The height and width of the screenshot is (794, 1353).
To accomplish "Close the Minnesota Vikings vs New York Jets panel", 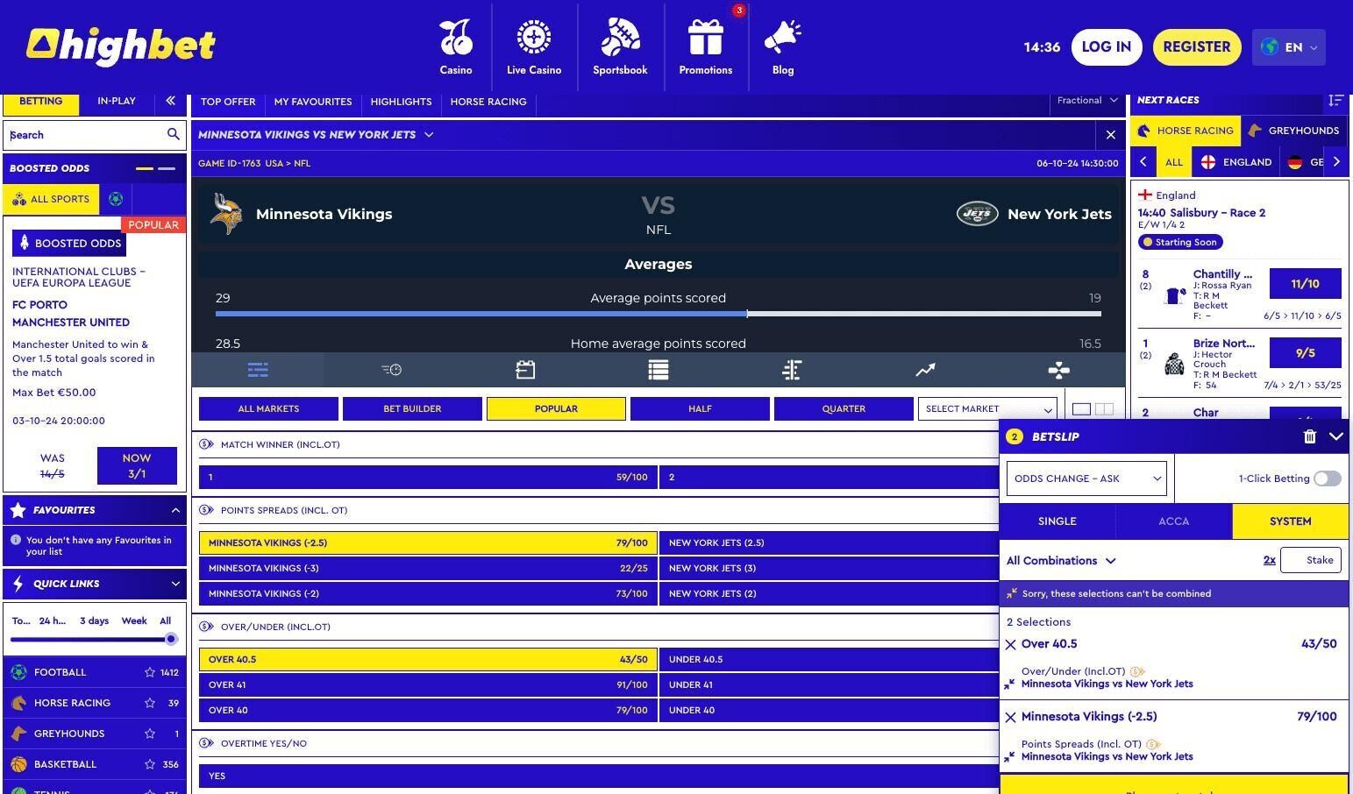I will pyautogui.click(x=1111, y=135).
